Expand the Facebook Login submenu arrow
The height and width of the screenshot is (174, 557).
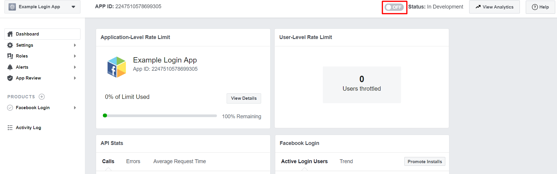click(75, 108)
